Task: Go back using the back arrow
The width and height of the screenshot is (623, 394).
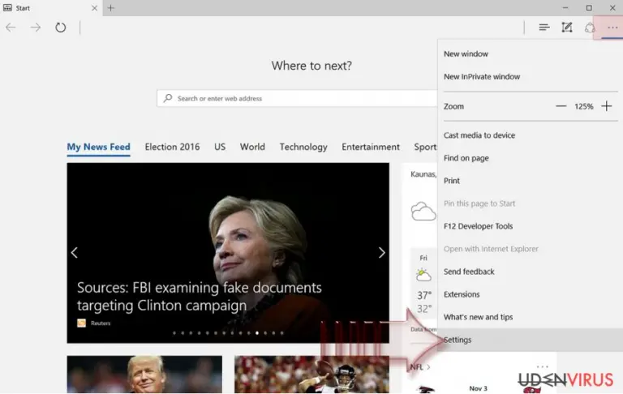Action: pyautogui.click(x=11, y=28)
